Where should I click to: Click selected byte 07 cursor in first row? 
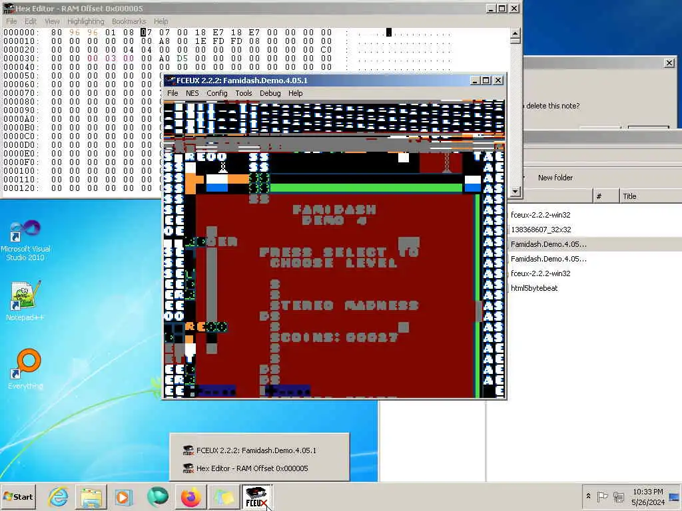click(146, 33)
